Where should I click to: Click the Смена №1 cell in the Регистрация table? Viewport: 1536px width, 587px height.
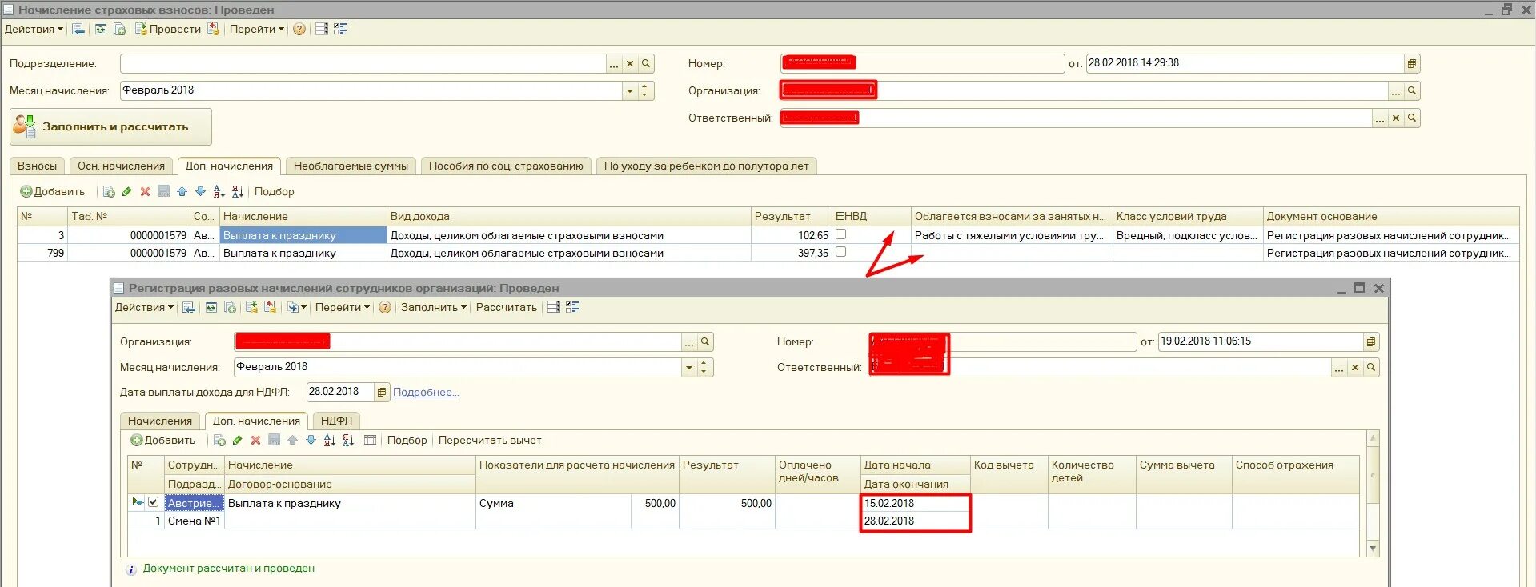194,521
